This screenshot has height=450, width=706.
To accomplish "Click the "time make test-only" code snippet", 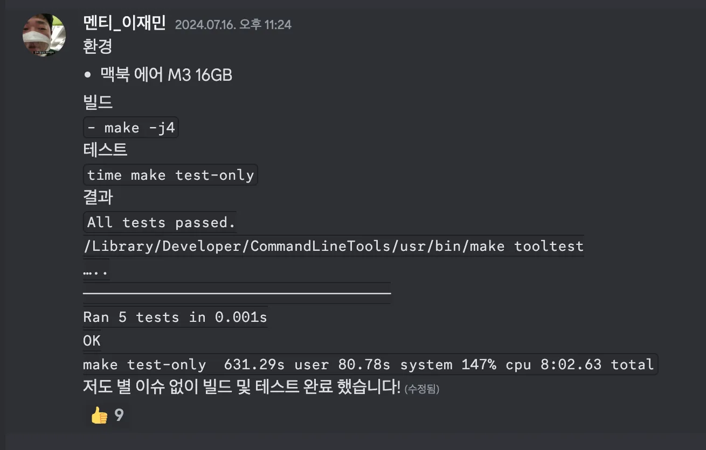I will coord(170,175).
